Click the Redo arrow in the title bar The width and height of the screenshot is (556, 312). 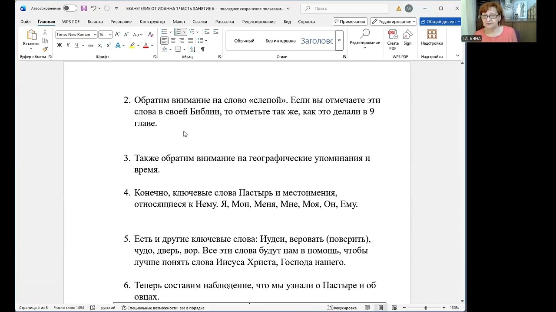[106, 8]
